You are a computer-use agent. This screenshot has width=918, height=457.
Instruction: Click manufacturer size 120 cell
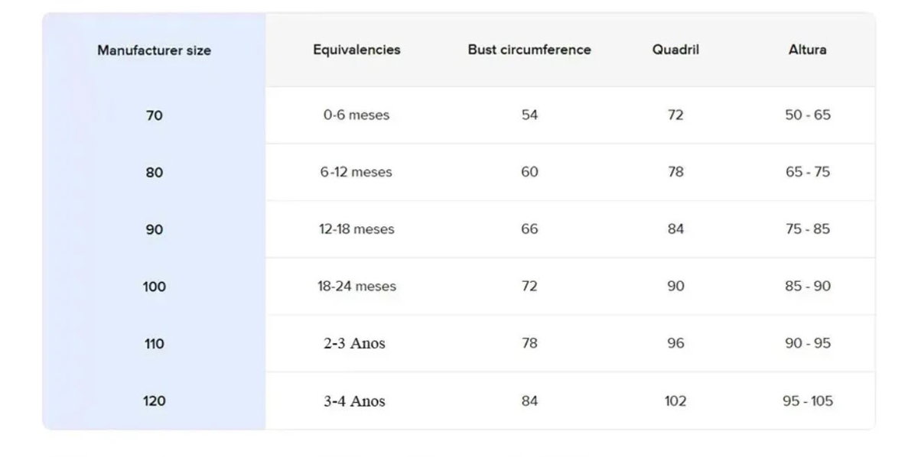(154, 400)
